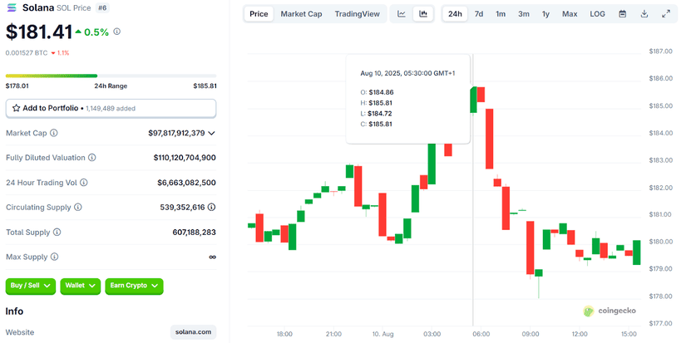686x343 pixels.
Task: Click the info icon after 539,352,616 value
Action: click(211, 207)
